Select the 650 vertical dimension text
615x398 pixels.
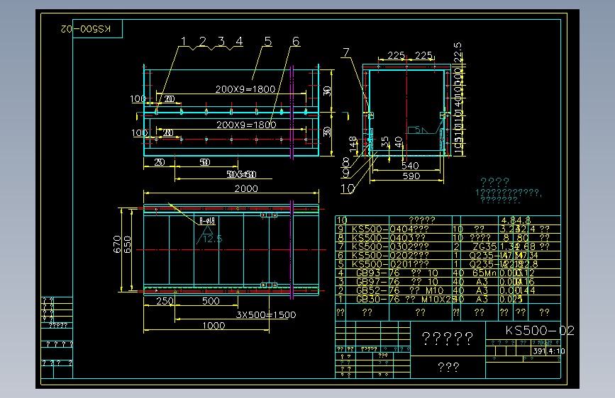pos(128,244)
